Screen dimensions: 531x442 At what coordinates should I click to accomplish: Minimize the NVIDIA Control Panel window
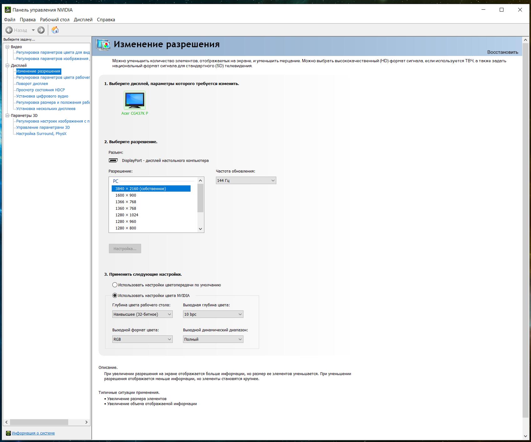(x=483, y=10)
